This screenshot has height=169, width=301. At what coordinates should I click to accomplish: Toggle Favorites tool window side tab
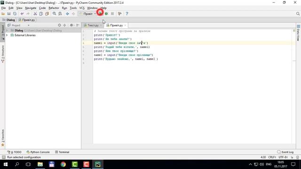click(3, 138)
